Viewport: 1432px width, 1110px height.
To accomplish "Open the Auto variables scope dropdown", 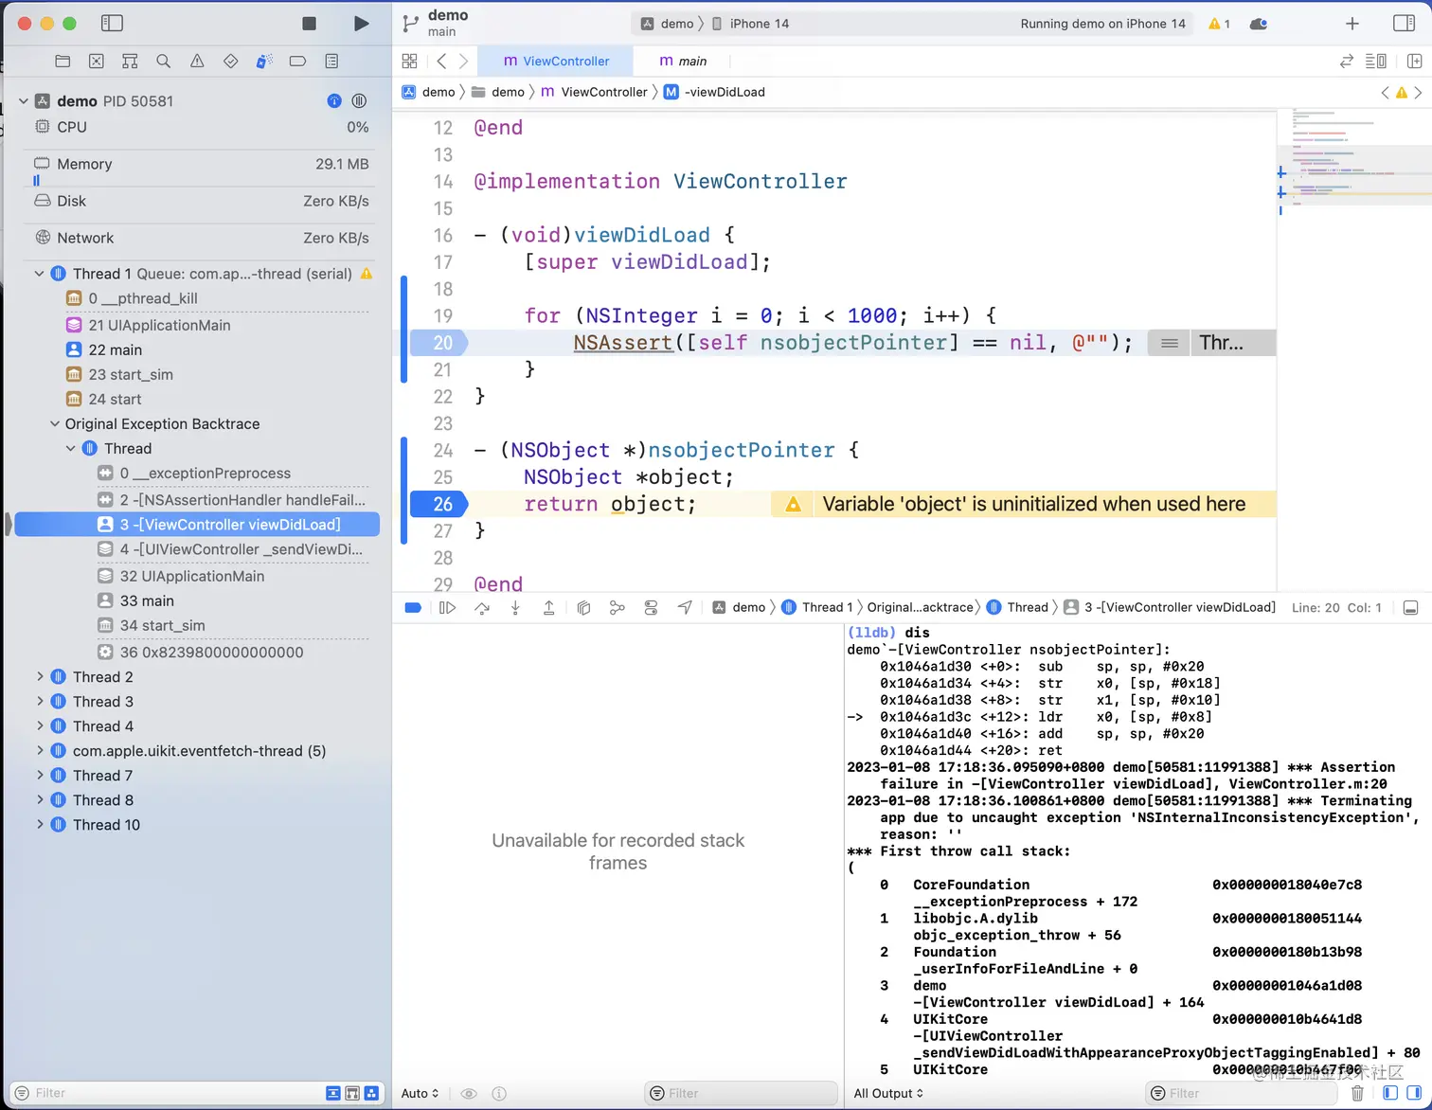I will (x=420, y=1093).
